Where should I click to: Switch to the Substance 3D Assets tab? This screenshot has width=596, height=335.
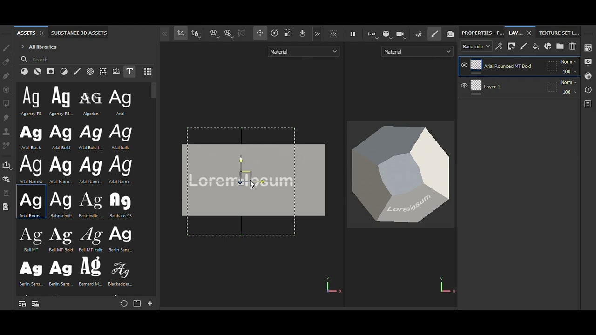point(79,33)
